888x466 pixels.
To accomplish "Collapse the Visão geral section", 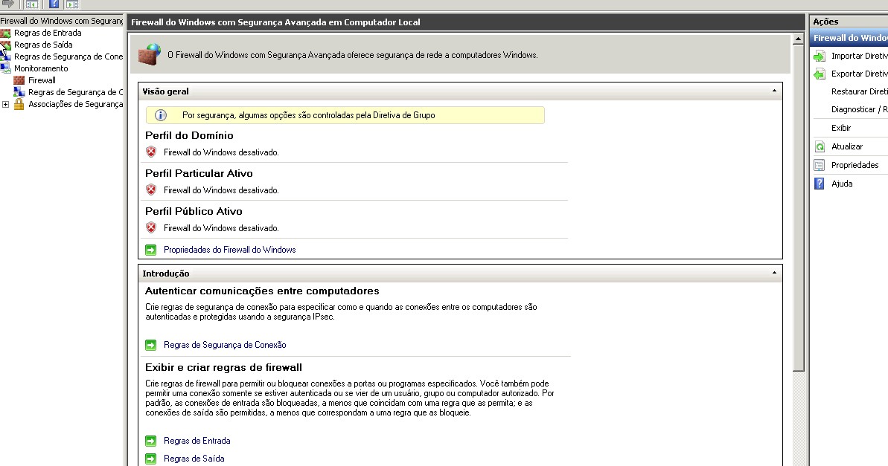I will [774, 91].
